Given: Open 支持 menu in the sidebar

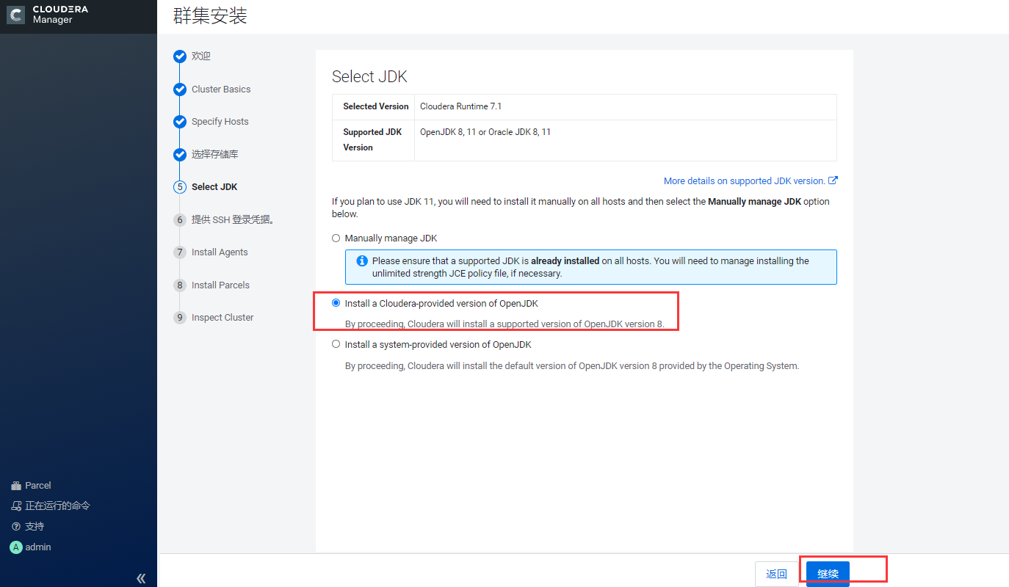Looking at the screenshot, I should pos(35,527).
